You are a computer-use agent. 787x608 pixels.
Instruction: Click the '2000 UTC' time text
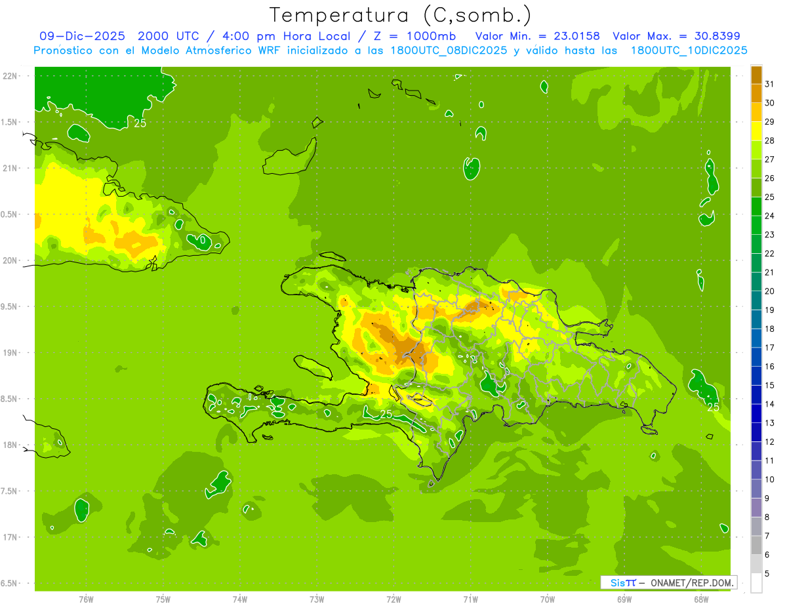click(168, 36)
